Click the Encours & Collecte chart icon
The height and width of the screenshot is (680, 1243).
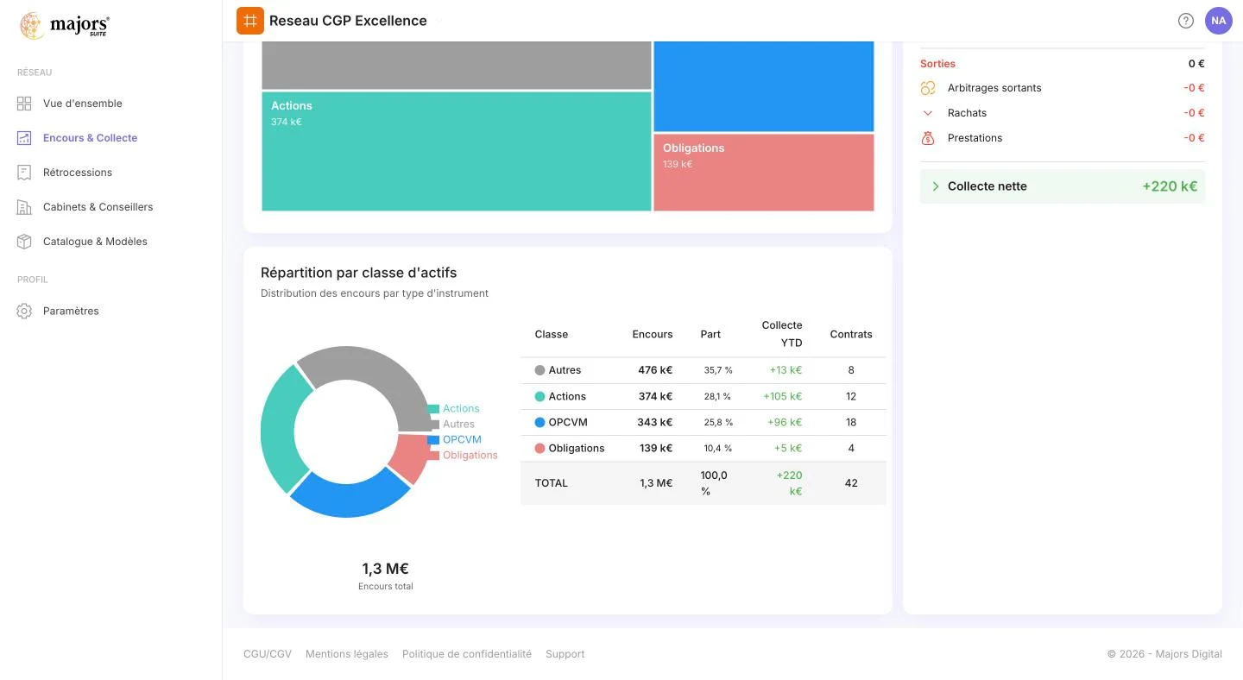click(x=24, y=138)
